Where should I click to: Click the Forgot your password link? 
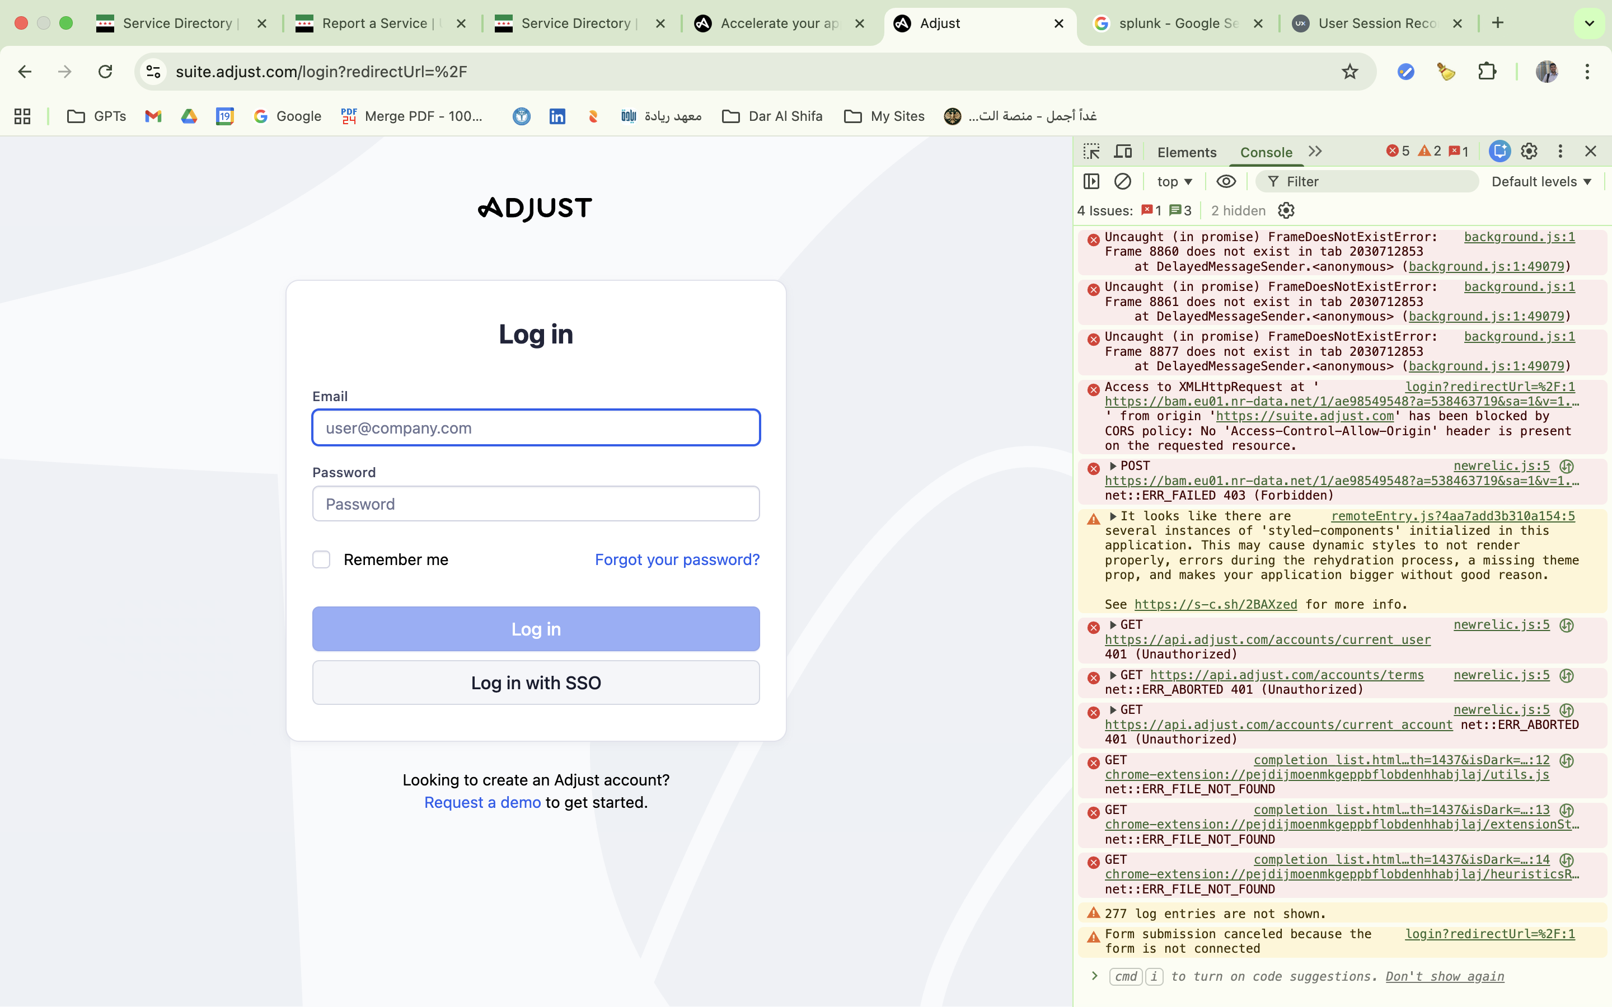pyautogui.click(x=677, y=559)
